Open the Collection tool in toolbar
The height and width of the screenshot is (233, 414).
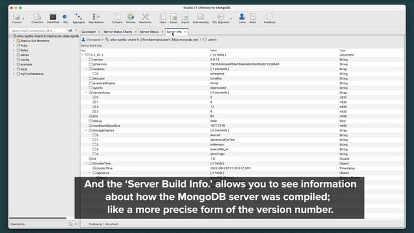click(37, 18)
